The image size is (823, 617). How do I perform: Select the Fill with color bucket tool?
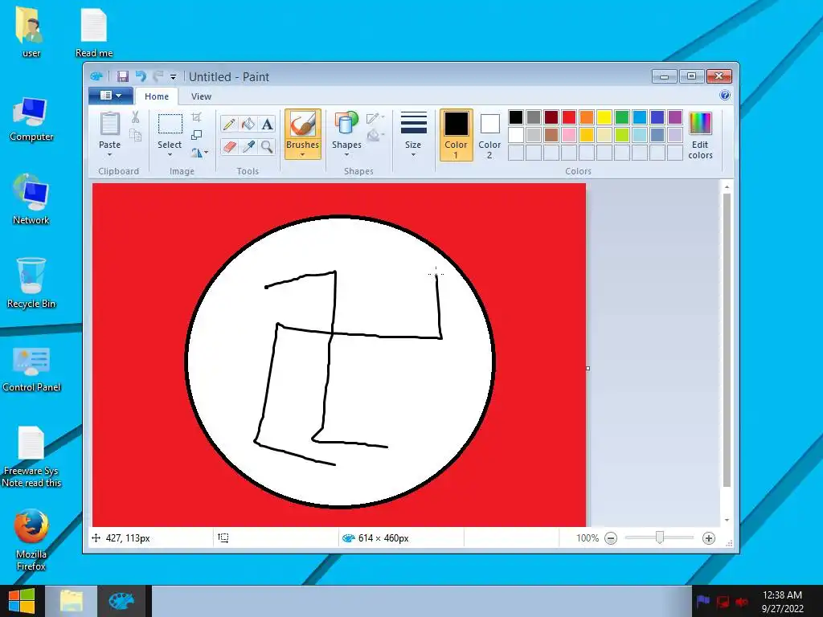(x=248, y=125)
